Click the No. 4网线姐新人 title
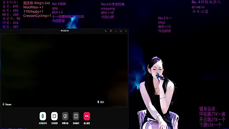The width and height of the screenshot is (229, 129). tap(206, 2)
